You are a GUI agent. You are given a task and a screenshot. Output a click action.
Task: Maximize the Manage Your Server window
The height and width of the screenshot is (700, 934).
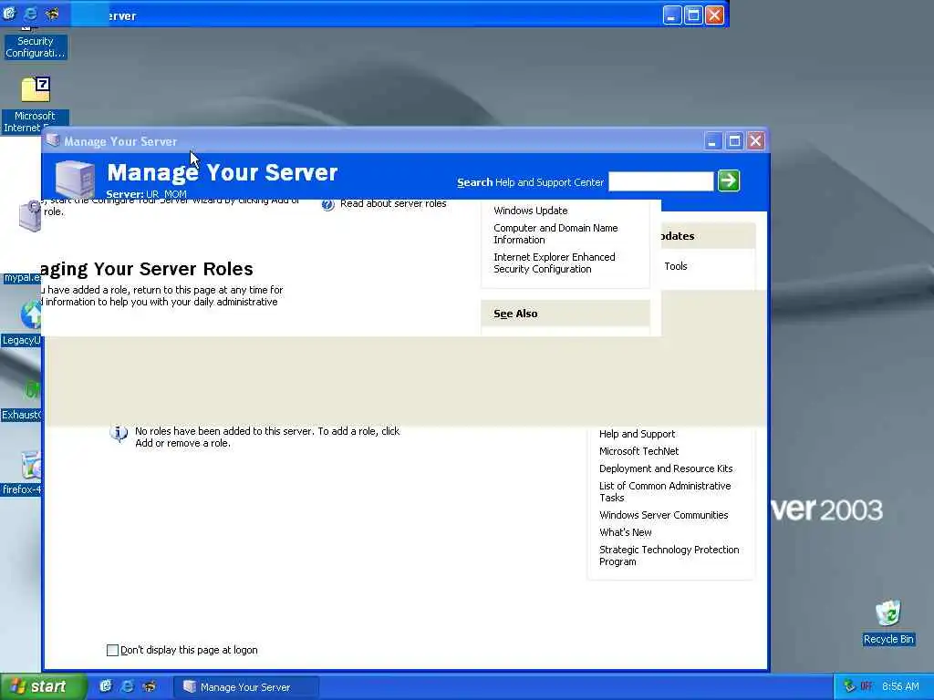pos(734,141)
